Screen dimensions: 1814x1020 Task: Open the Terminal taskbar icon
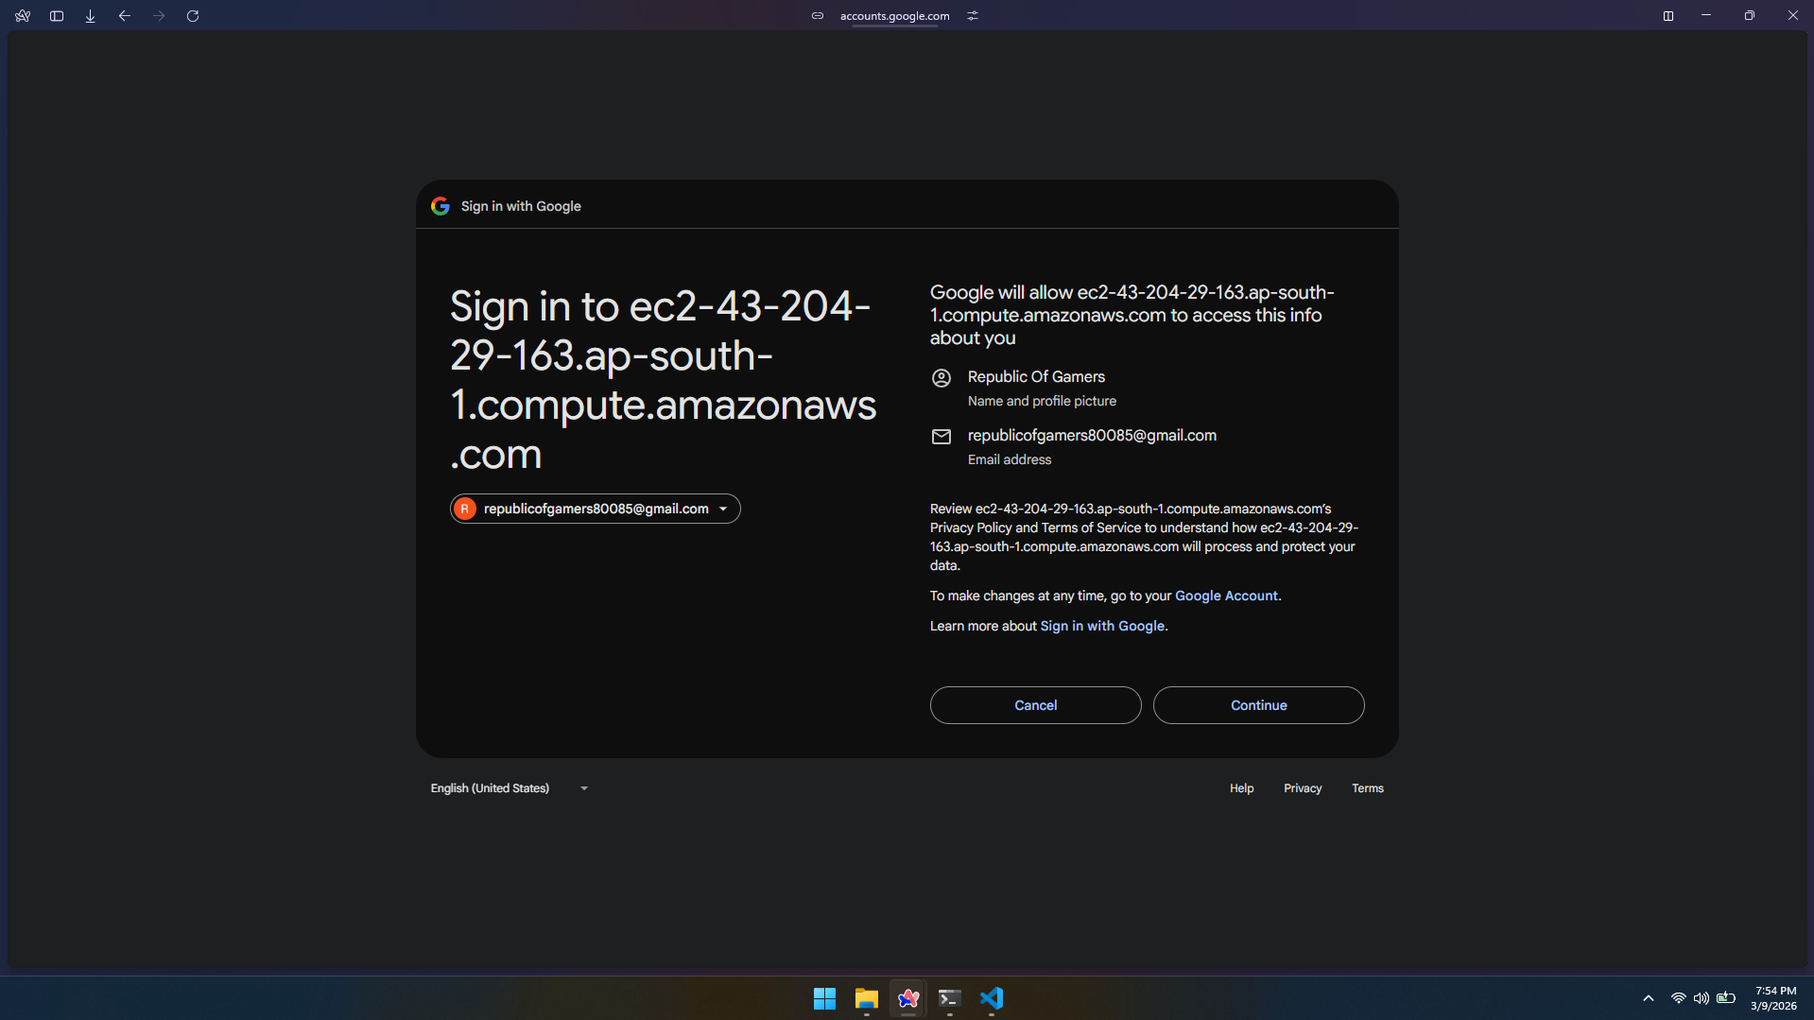coord(949,998)
